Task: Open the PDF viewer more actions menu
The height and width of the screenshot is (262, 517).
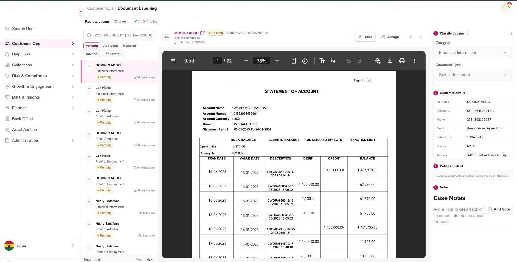Action: coord(415,61)
